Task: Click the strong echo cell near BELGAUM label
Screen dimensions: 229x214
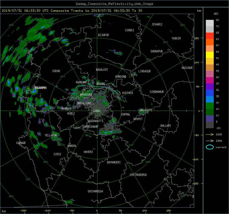Action: [34, 91]
